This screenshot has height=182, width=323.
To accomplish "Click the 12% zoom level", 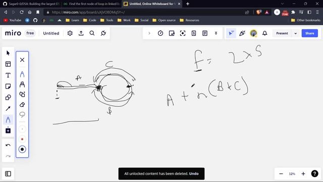I will pyautogui.click(x=292, y=174).
